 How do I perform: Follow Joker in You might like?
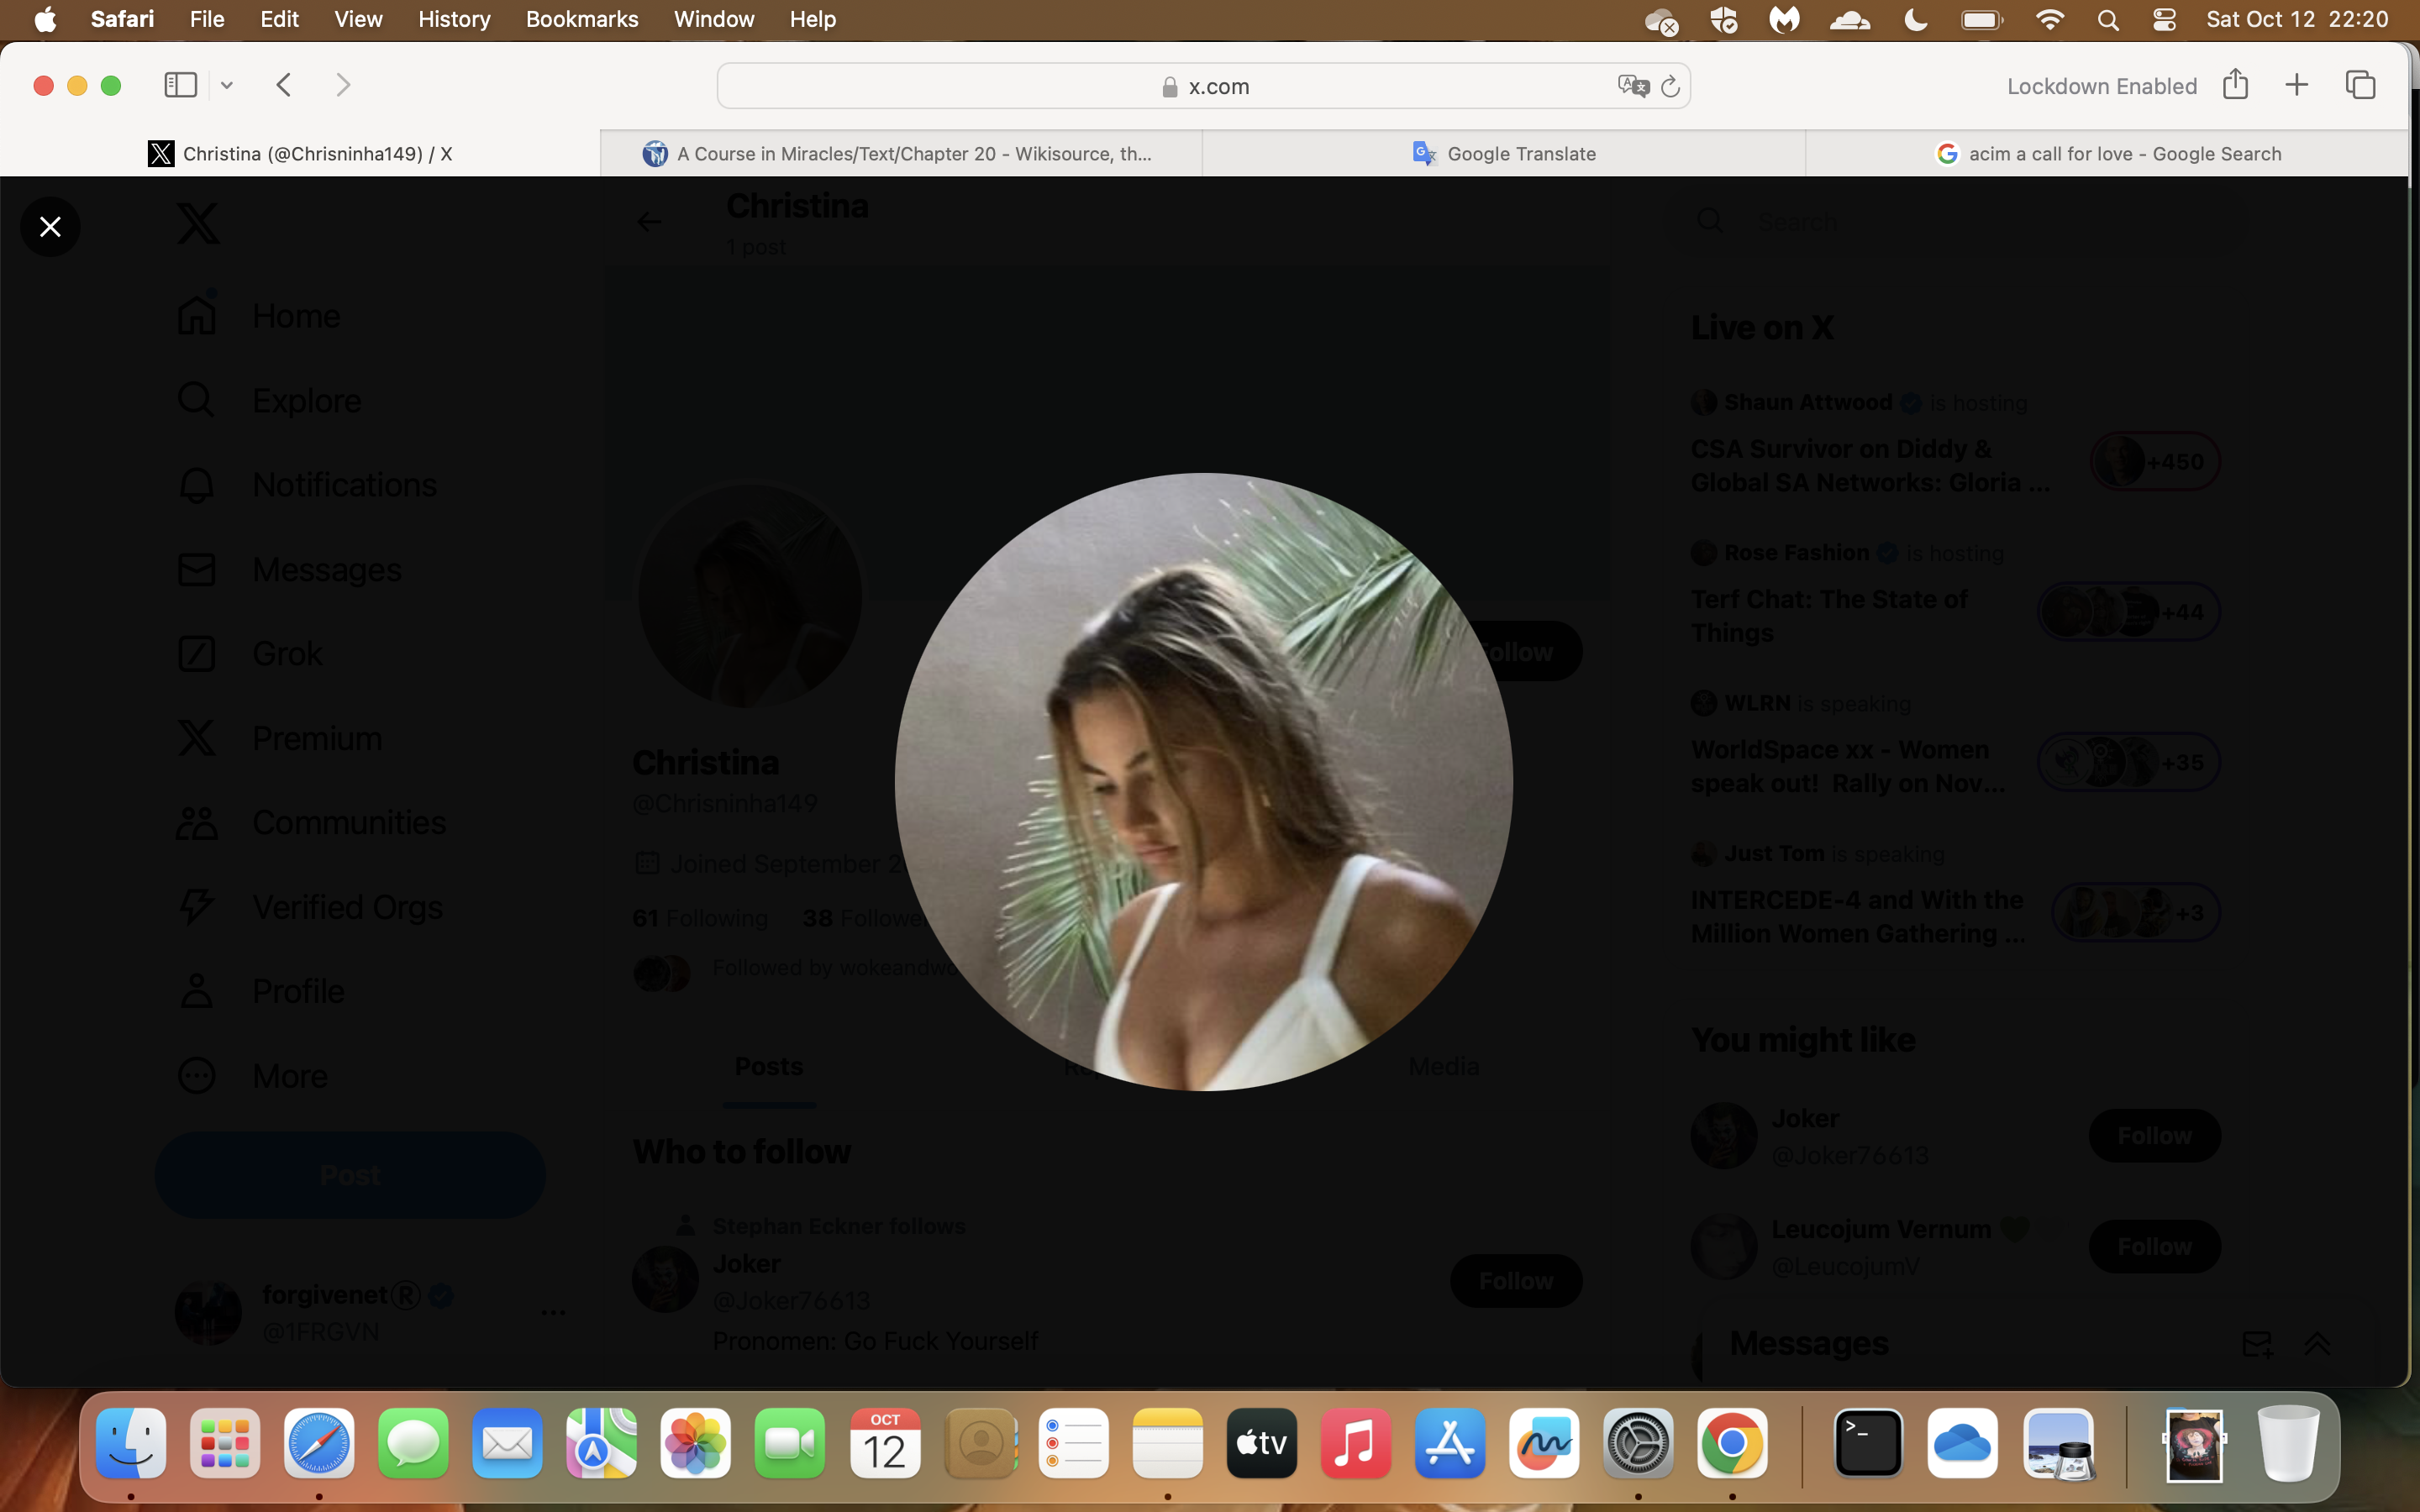(2154, 1136)
